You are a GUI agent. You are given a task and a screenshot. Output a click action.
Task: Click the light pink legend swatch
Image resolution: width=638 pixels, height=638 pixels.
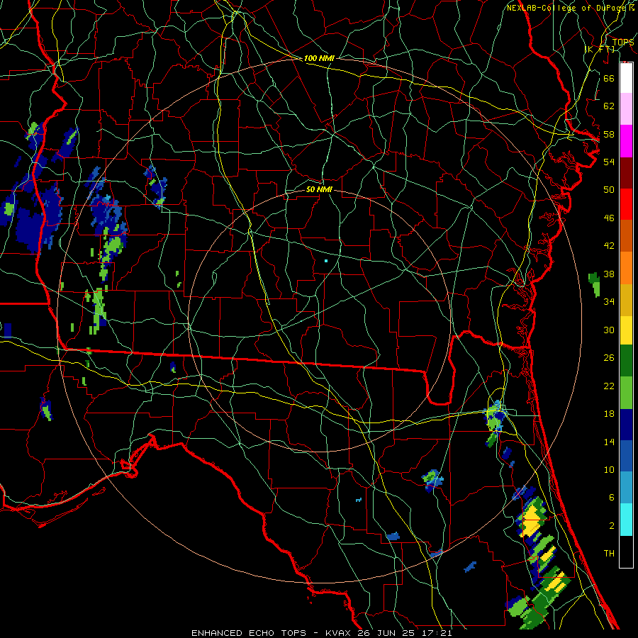[626, 108]
